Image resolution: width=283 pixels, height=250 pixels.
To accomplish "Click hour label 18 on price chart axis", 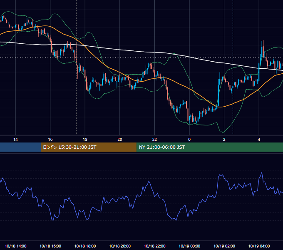I will 85,140.
